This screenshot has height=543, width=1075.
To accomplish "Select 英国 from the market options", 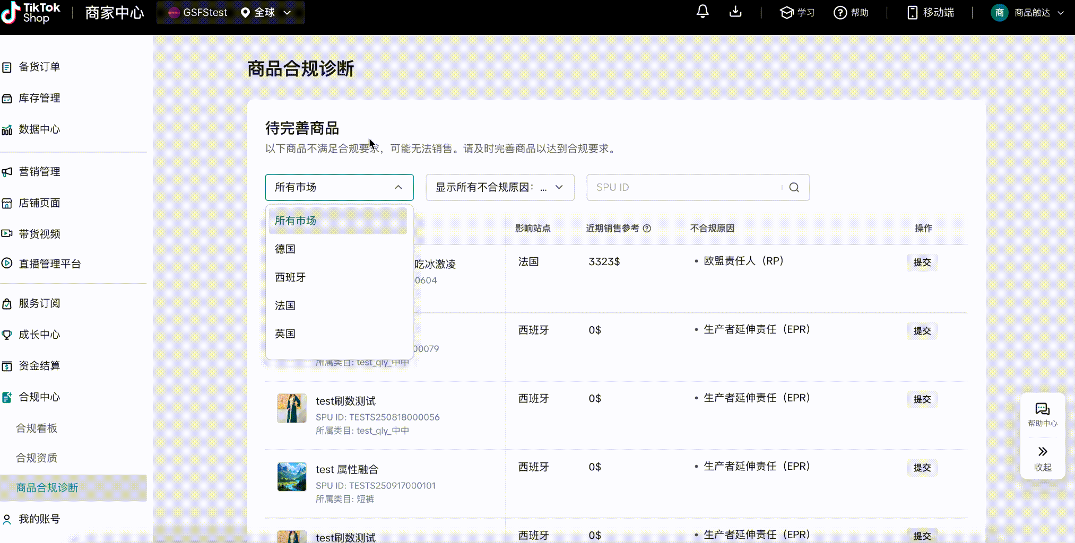I will click(285, 334).
